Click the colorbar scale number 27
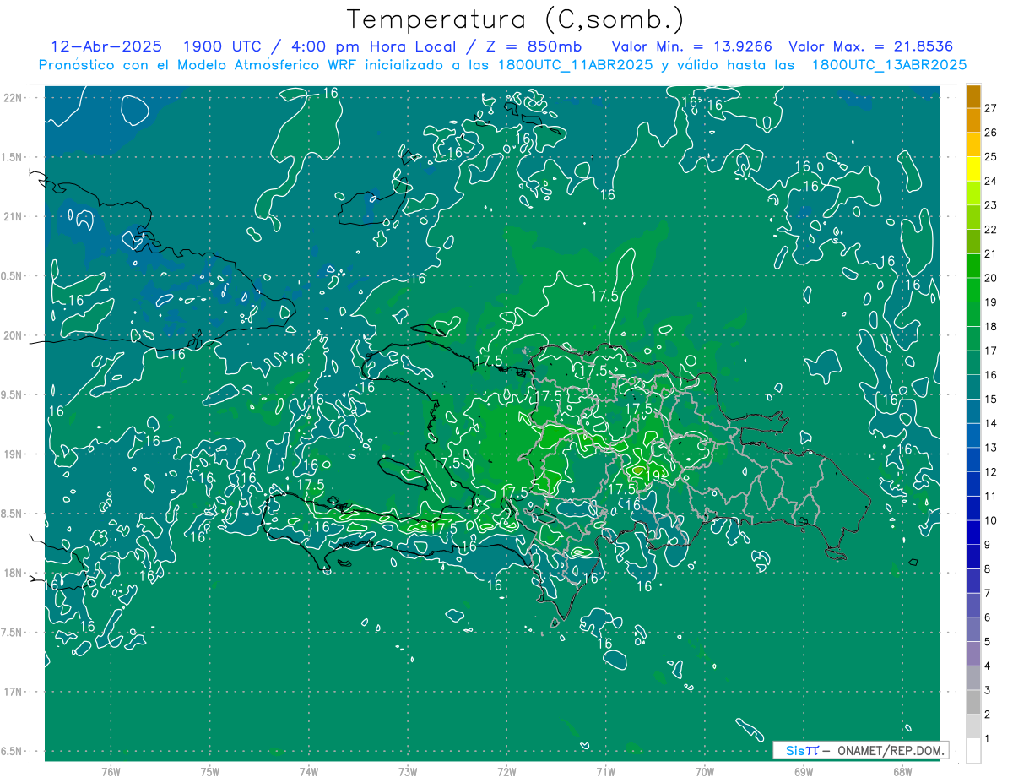The width and height of the screenshot is (1013, 783). [x=990, y=108]
